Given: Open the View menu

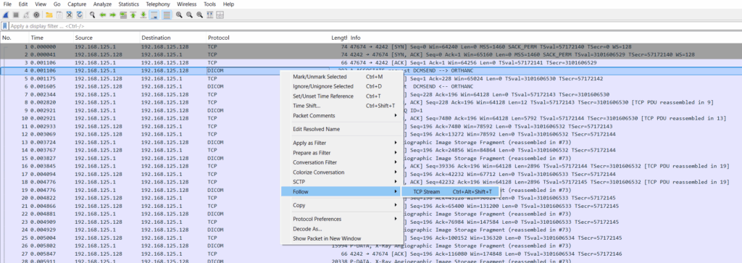Looking at the screenshot, I should 41,4.
